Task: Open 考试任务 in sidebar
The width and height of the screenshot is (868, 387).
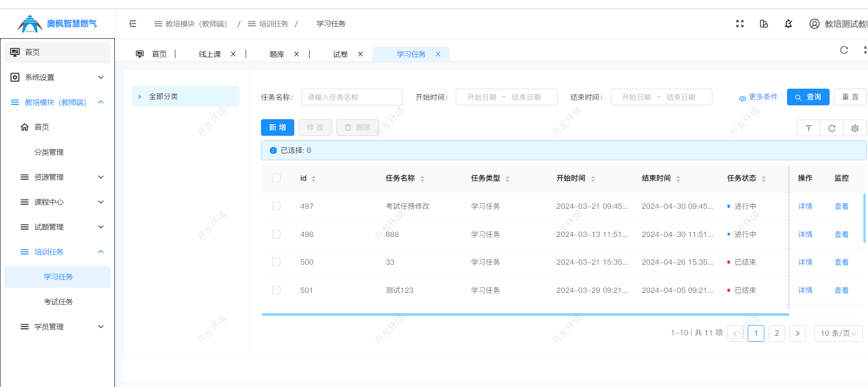Action: tap(57, 302)
